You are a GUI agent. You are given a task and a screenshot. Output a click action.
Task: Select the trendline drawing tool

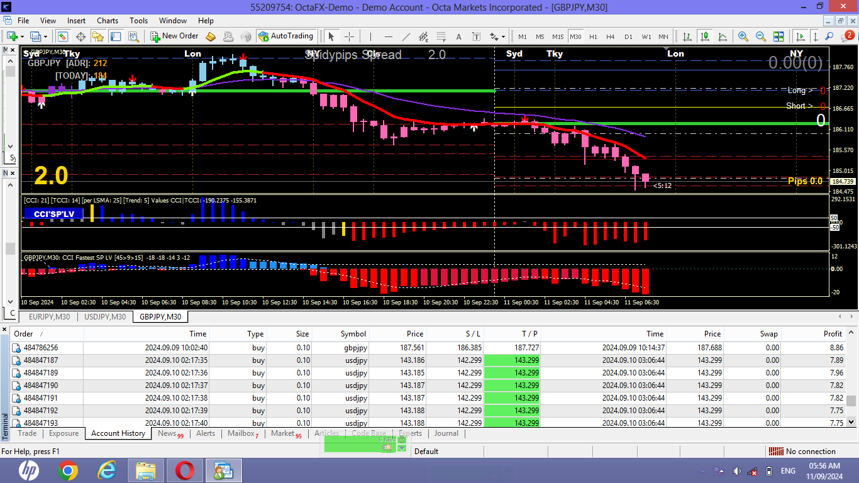(406, 36)
